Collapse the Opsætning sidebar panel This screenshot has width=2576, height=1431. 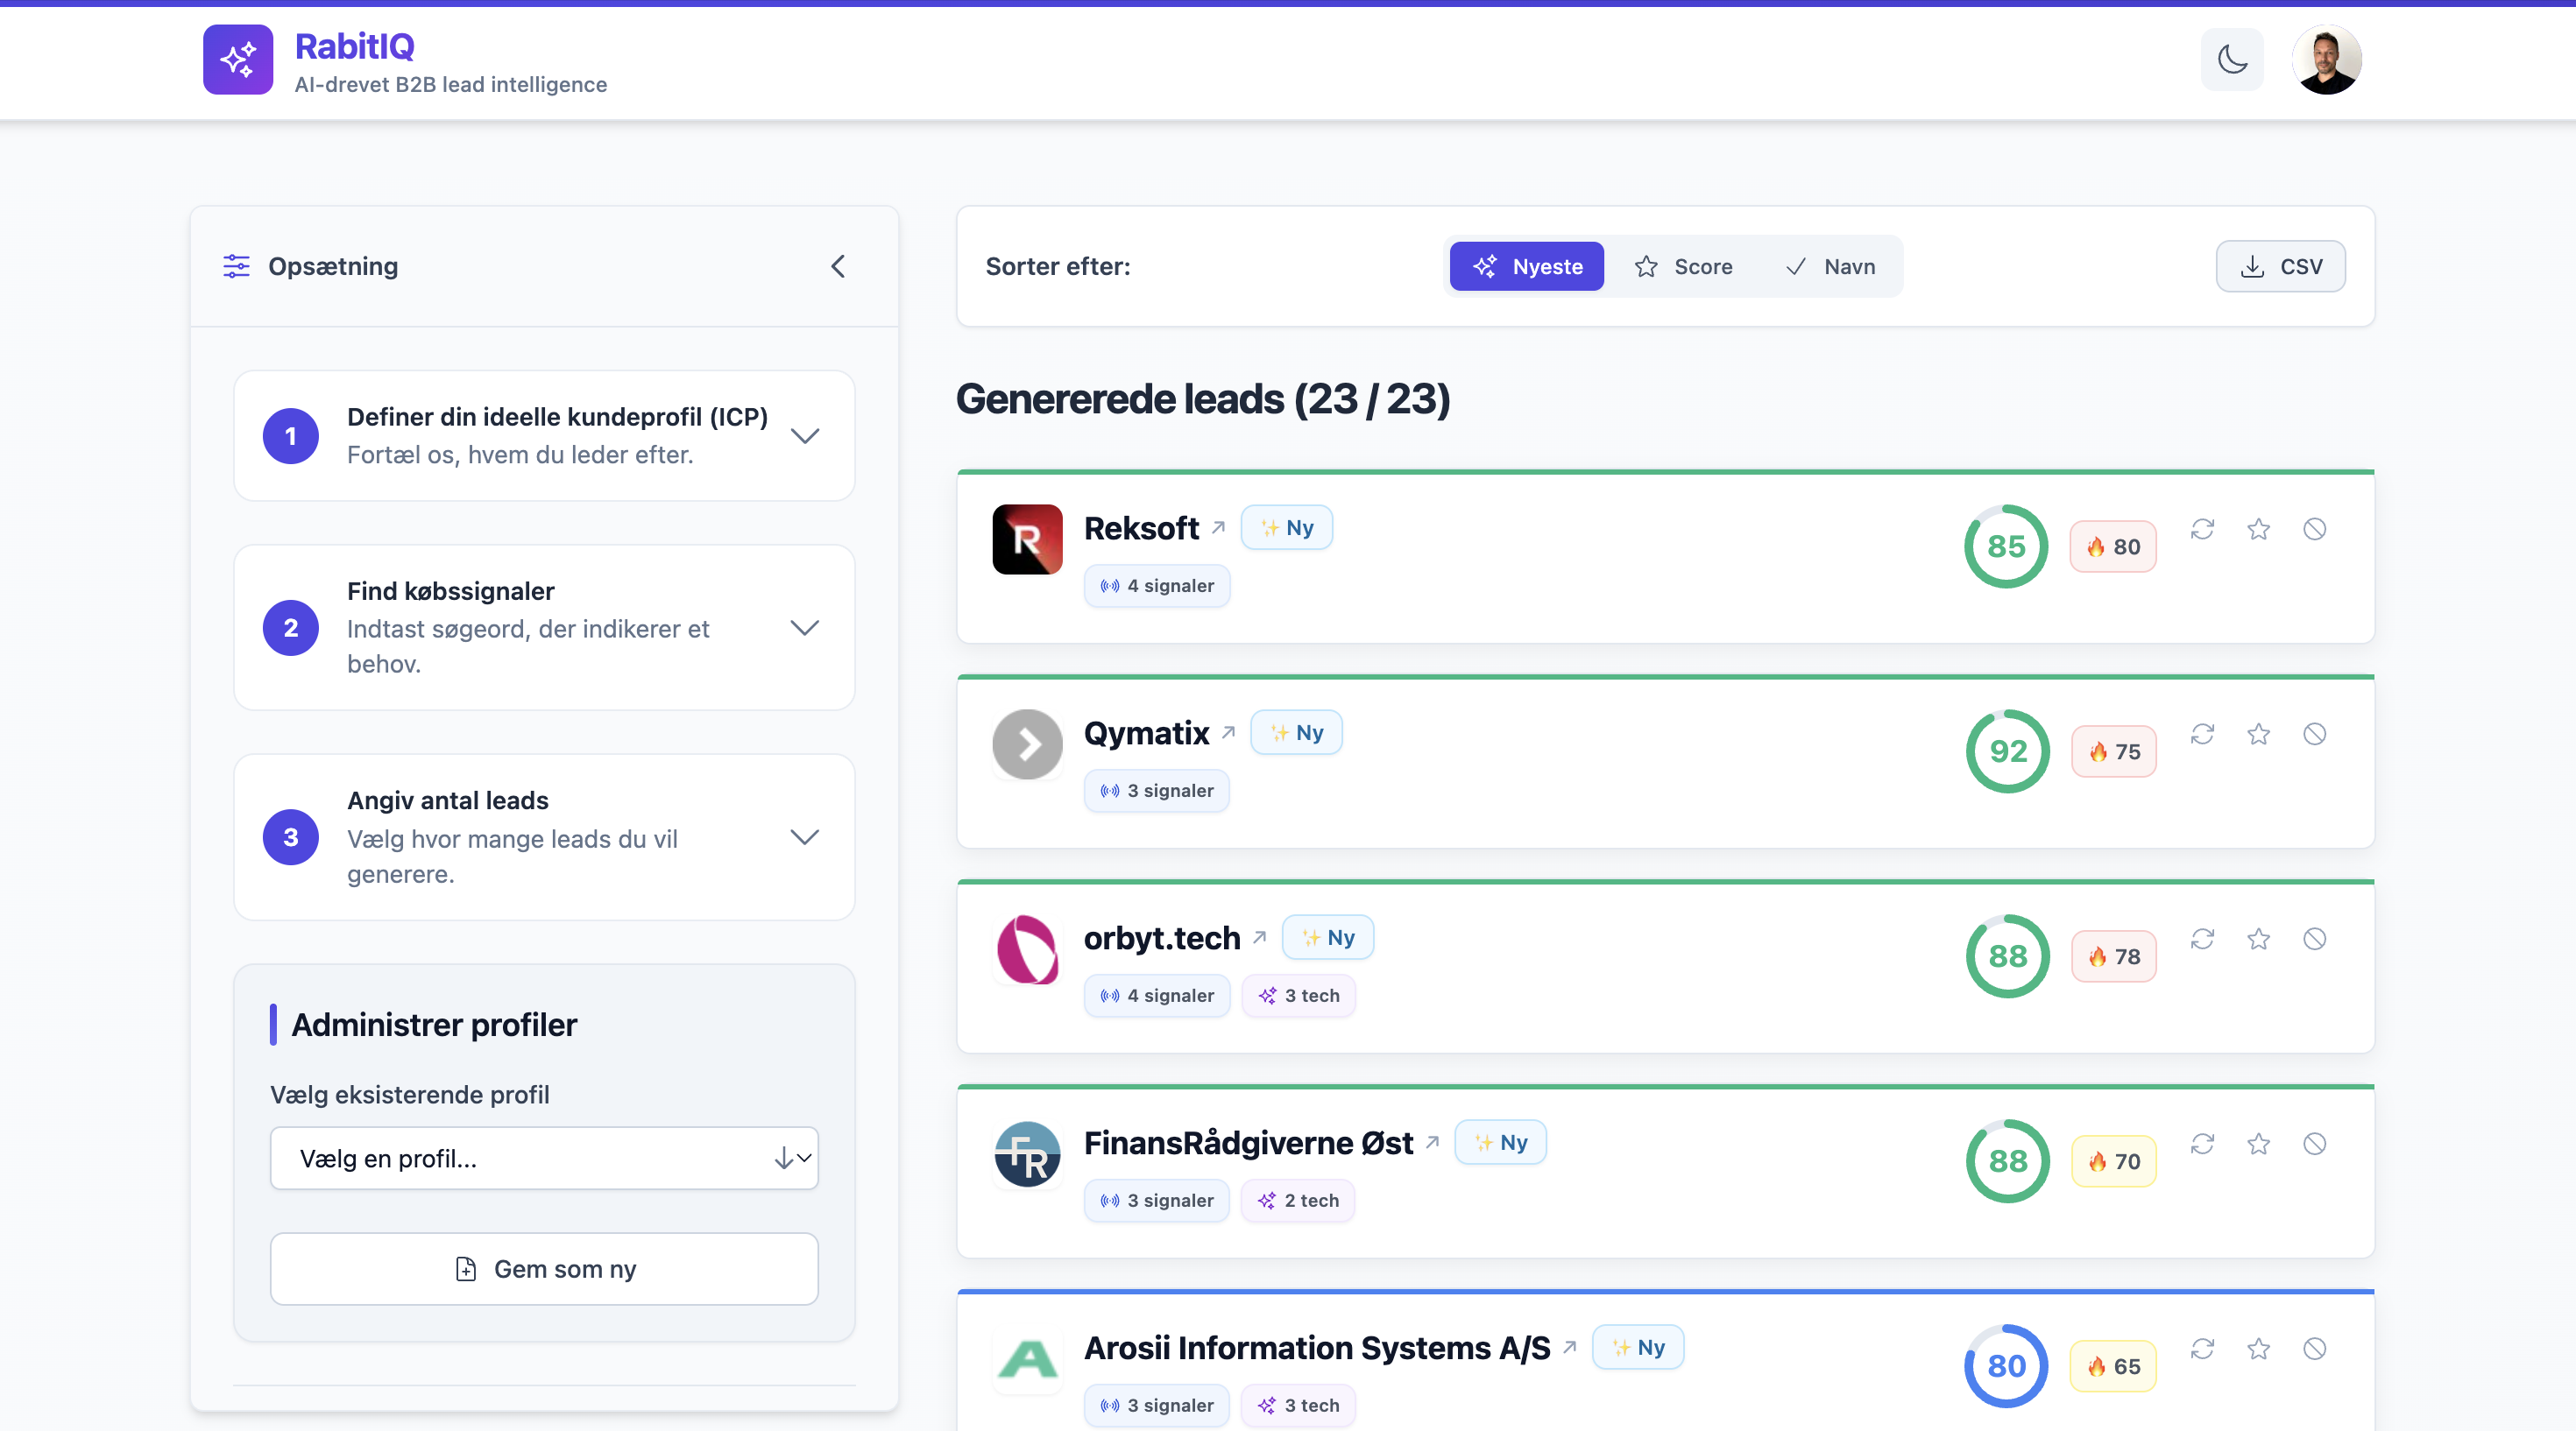pyautogui.click(x=838, y=267)
